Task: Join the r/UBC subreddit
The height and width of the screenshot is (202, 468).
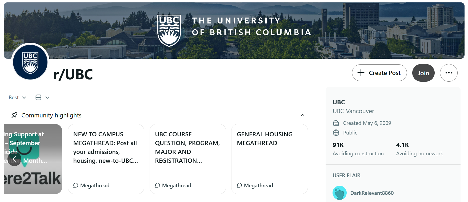Action: [423, 73]
